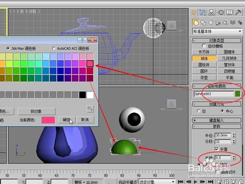
Task: Click the 按对象 button
Action: [x=36, y=111]
